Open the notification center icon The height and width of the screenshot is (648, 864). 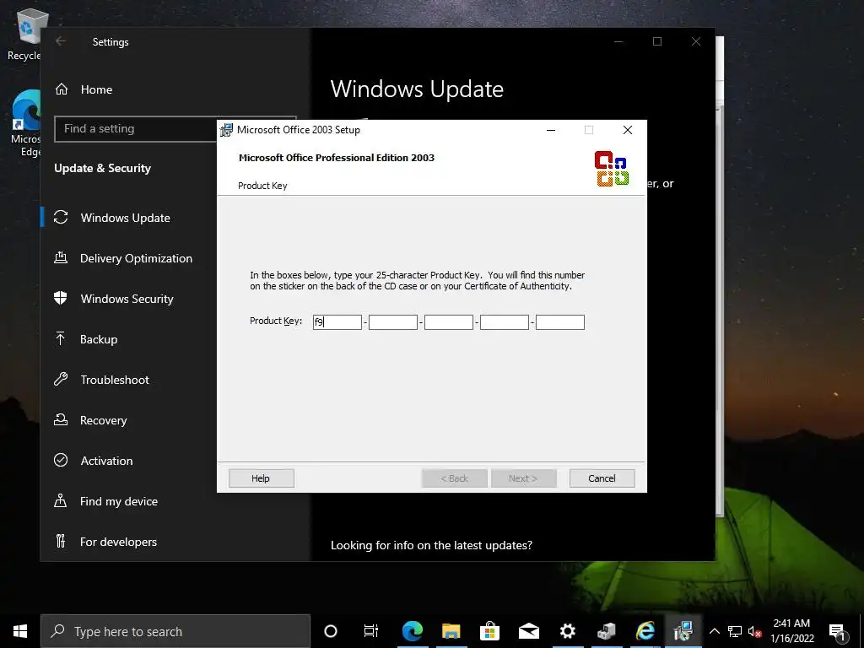(x=837, y=631)
